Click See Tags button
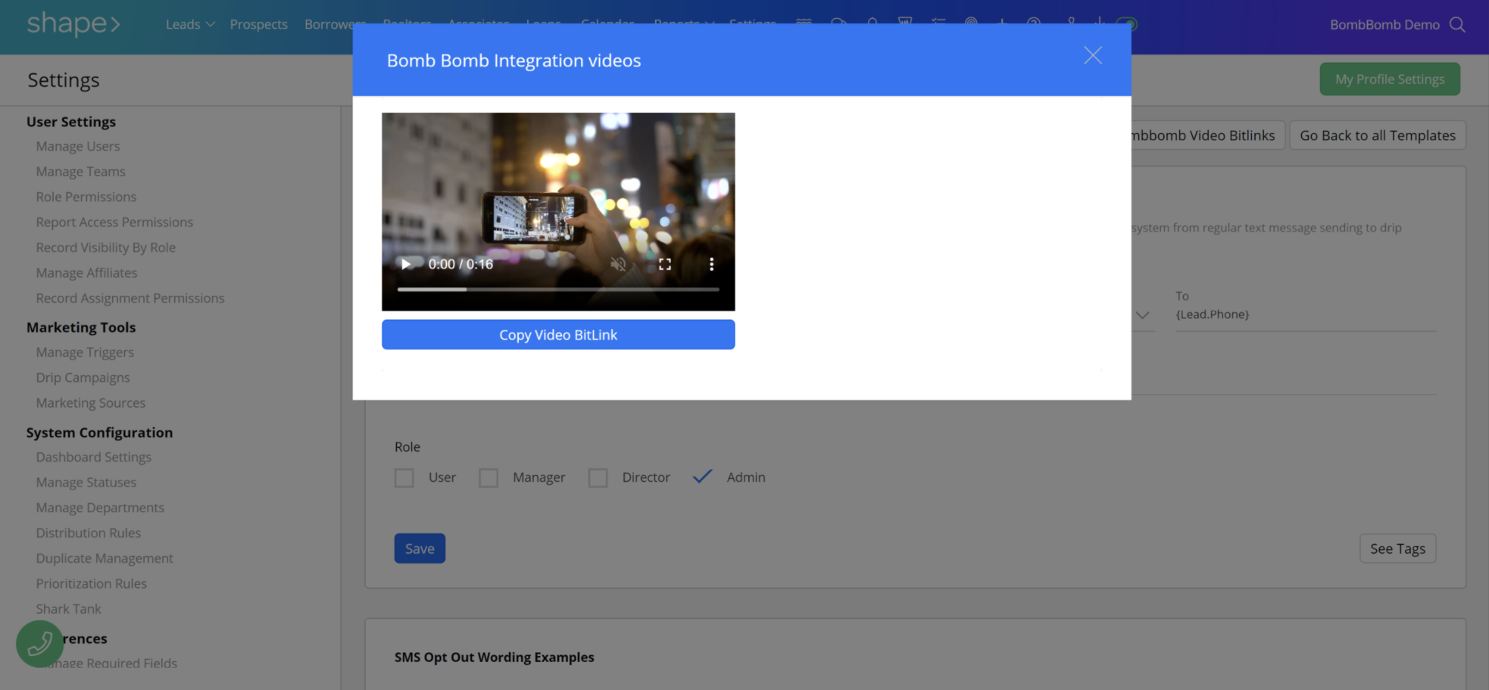This screenshot has height=690, width=1489. pyautogui.click(x=1397, y=549)
